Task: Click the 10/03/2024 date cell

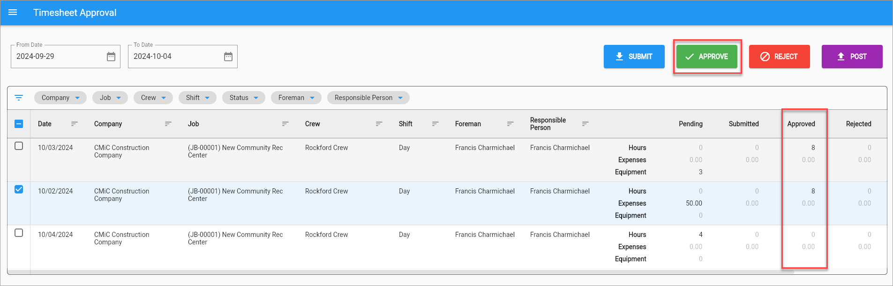Action: coord(55,148)
